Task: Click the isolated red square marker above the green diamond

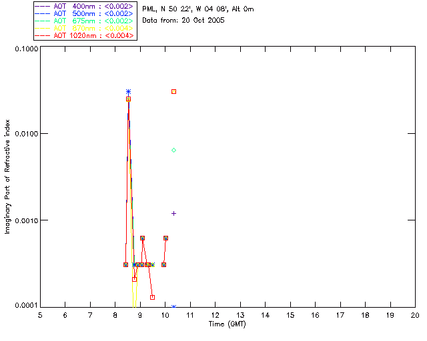Action: point(173,92)
